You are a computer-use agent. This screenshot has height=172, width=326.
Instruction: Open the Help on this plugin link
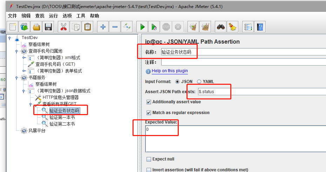[170, 71]
